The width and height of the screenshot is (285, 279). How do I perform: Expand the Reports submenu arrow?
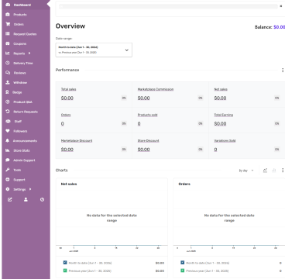pyautogui.click(x=29, y=53)
